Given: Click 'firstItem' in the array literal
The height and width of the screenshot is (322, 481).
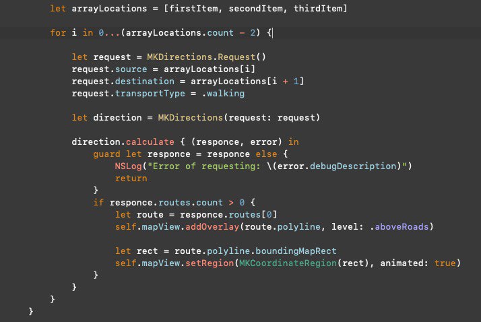Looking at the screenshot, I should click(193, 9).
